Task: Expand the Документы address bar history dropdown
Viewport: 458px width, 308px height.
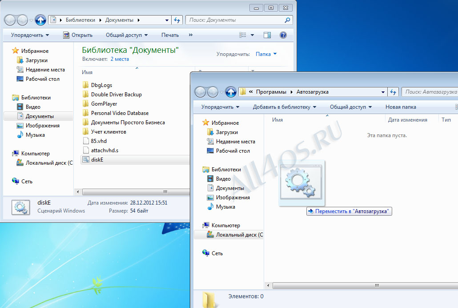Action: click(167, 20)
